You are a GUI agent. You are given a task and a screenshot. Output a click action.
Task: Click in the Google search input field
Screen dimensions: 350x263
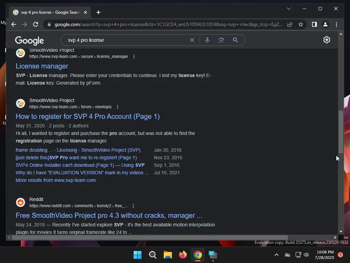(x=127, y=40)
